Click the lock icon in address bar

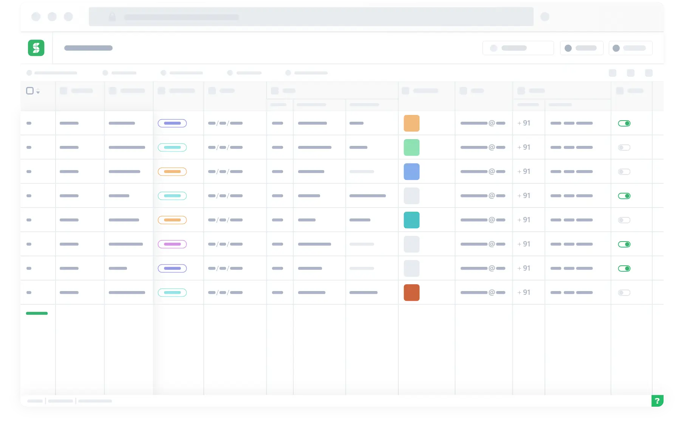[112, 17]
